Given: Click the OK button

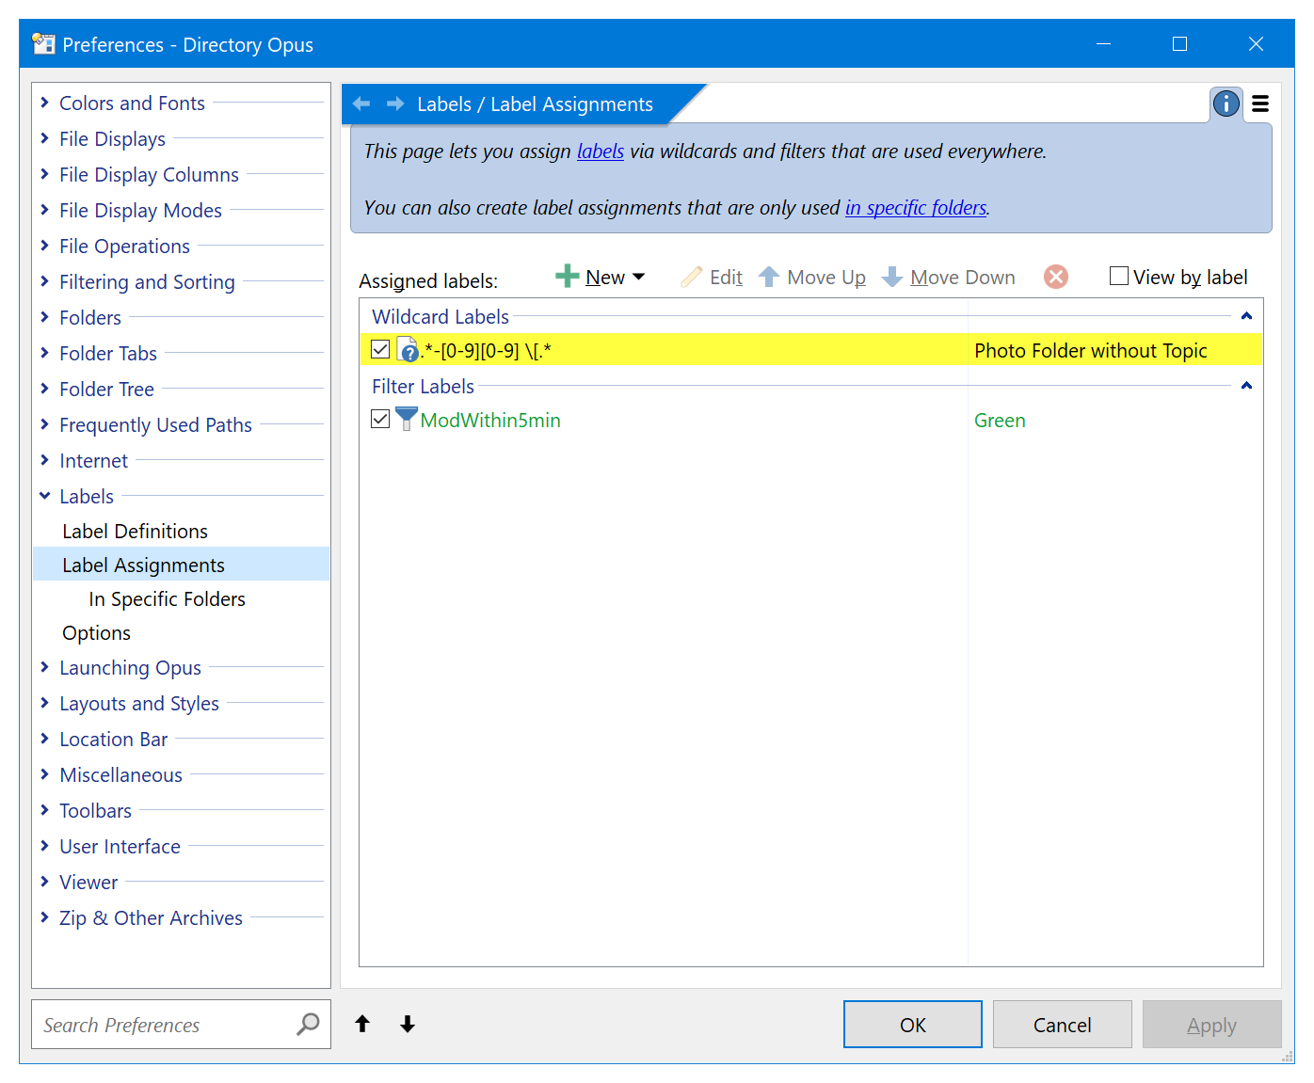Looking at the screenshot, I should point(912,1024).
